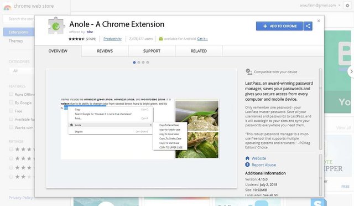Toggle the Free feature checkbox
Screen dimensions: 354x206
click(11, 111)
